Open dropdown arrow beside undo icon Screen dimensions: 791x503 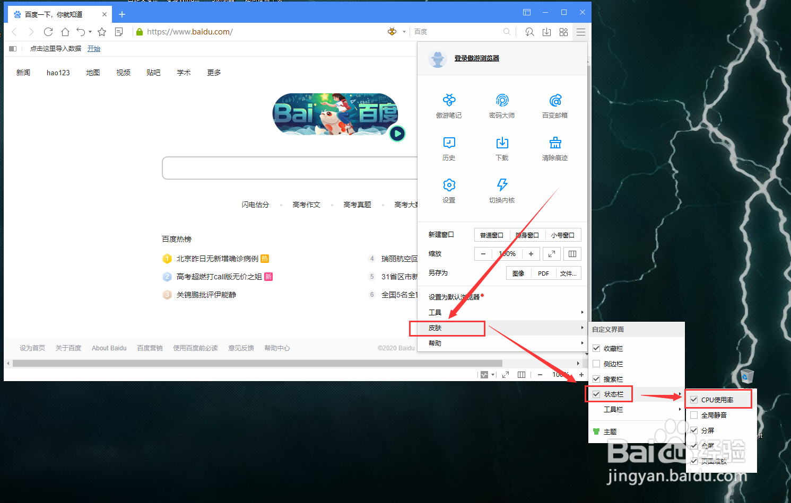(x=90, y=32)
